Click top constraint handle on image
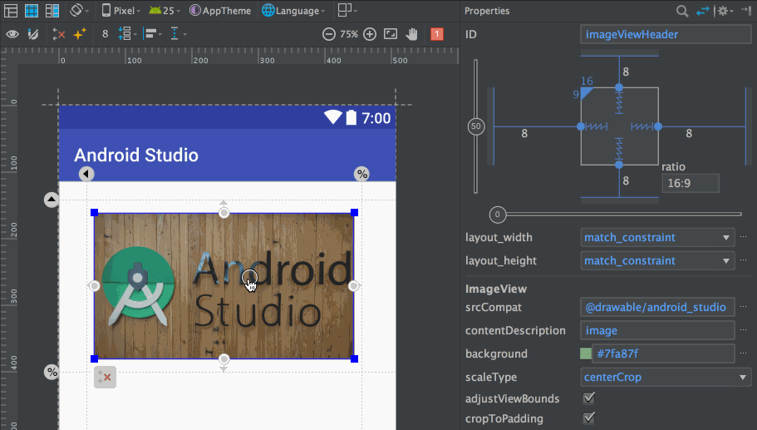Image resolution: width=757 pixels, height=430 pixels. pyautogui.click(x=224, y=213)
